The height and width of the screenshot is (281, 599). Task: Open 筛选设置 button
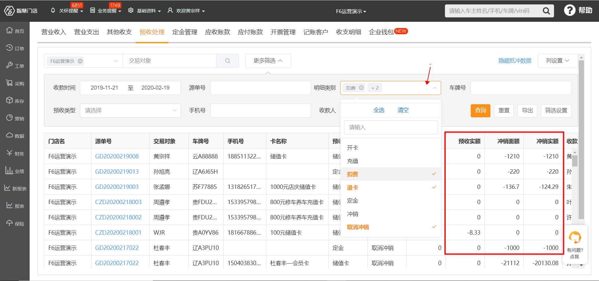556,110
